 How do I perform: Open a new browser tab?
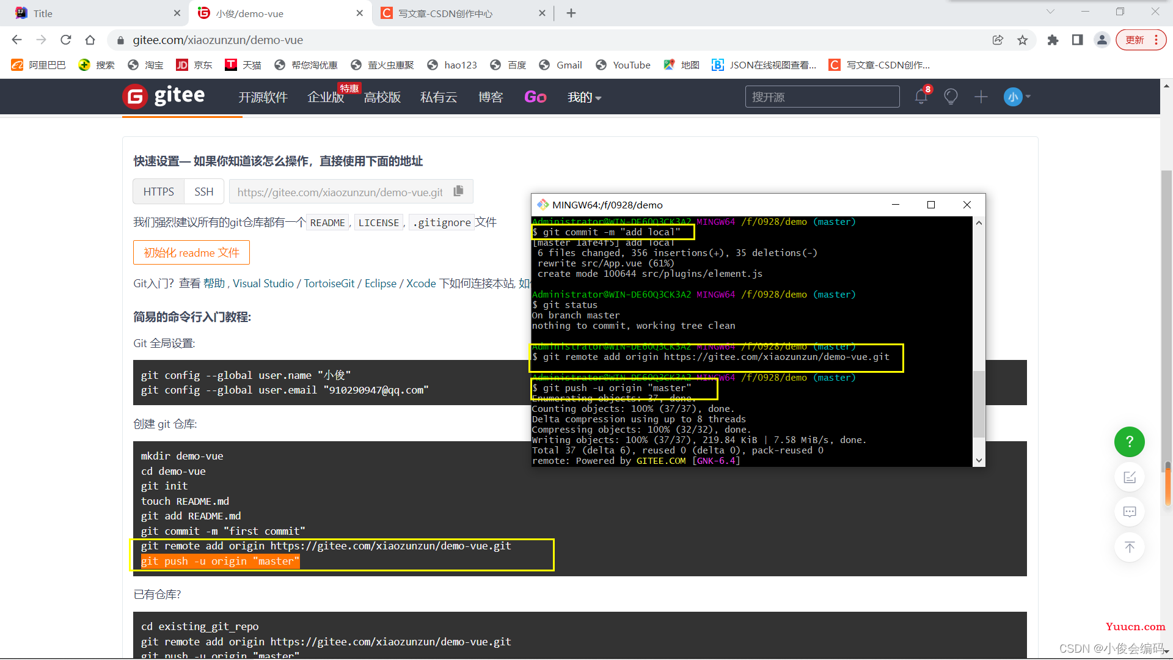[571, 13]
